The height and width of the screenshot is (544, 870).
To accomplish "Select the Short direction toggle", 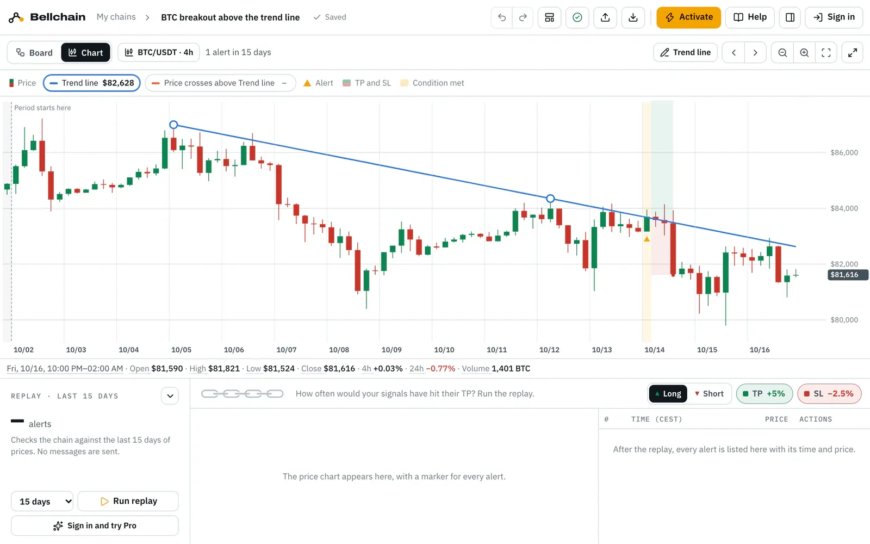I will click(x=709, y=394).
